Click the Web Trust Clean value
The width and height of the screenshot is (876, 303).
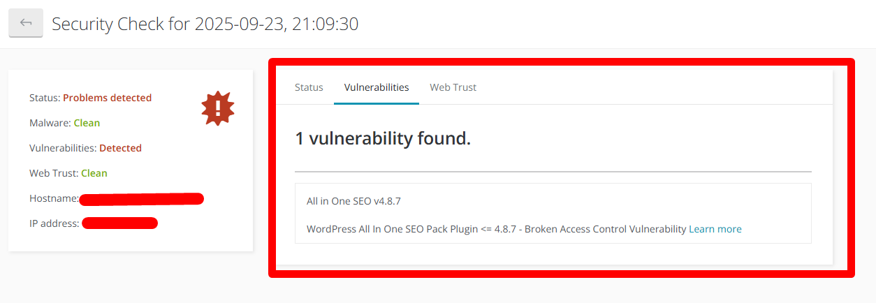[x=94, y=173]
